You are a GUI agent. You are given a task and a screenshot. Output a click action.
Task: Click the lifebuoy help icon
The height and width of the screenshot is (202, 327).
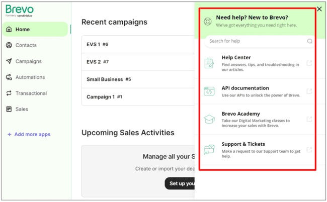(x=207, y=21)
